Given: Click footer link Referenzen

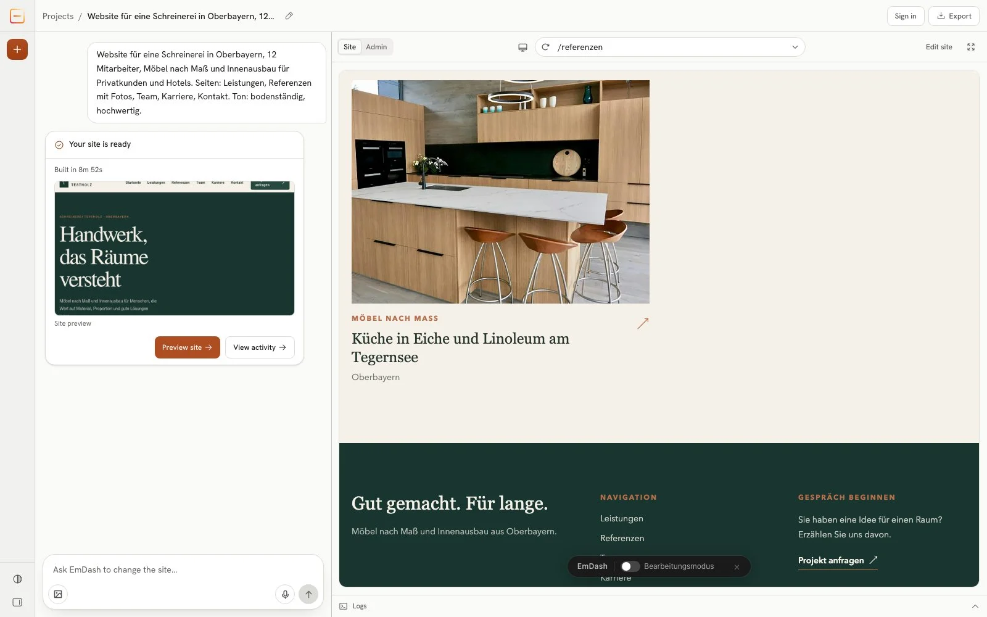Looking at the screenshot, I should [x=622, y=538].
